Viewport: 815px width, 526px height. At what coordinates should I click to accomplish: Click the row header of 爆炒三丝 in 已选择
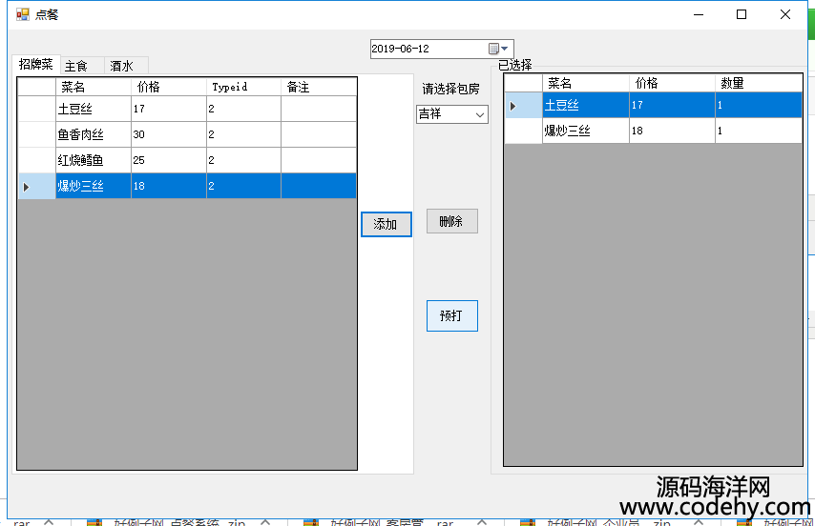[523, 131]
